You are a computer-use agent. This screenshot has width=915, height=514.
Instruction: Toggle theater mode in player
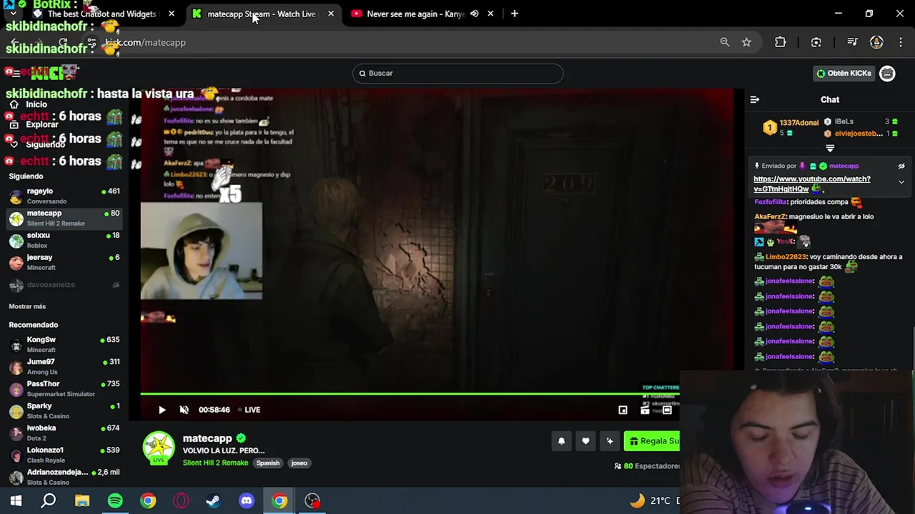coord(667,410)
